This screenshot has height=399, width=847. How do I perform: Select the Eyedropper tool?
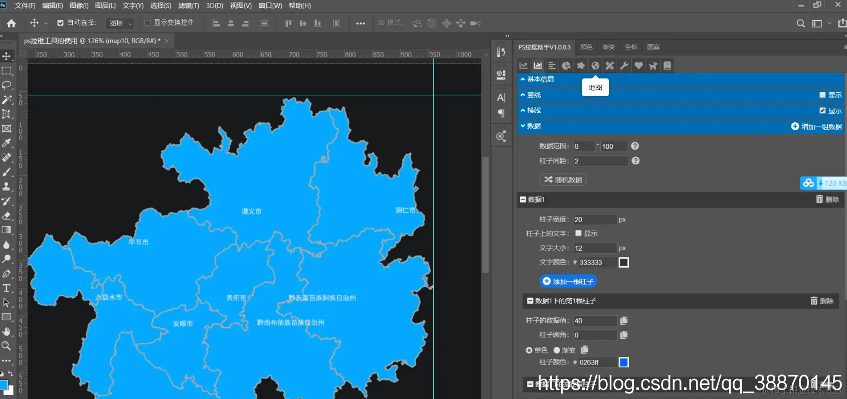point(7,143)
